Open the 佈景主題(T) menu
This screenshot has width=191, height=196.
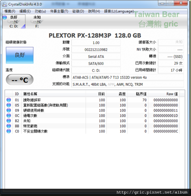(x=59, y=11)
